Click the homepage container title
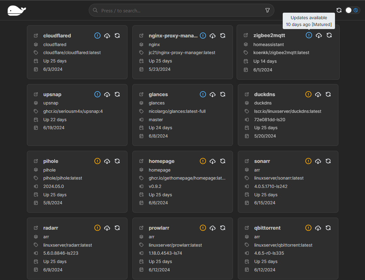365x280 pixels. click(x=161, y=161)
